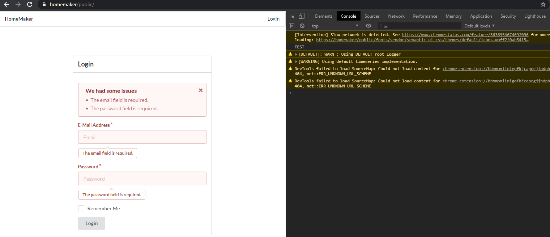Click the browser forward arrow
The width and height of the screenshot is (550, 237).
[18, 5]
